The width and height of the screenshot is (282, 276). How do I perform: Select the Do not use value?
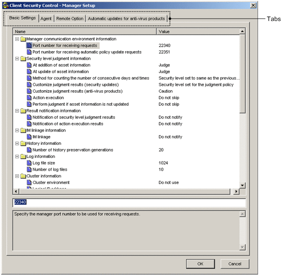click(168, 182)
